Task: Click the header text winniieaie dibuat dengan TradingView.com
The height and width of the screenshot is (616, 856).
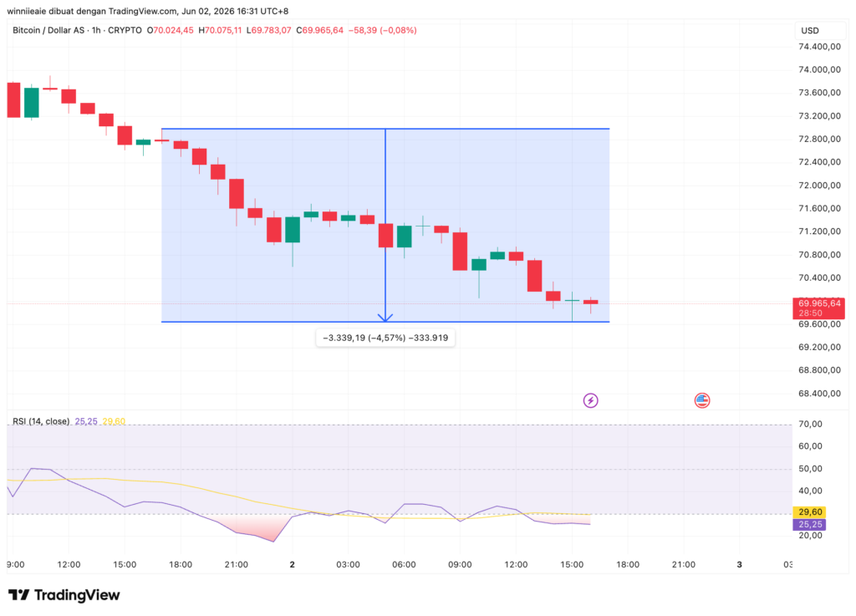Action: click(92, 11)
